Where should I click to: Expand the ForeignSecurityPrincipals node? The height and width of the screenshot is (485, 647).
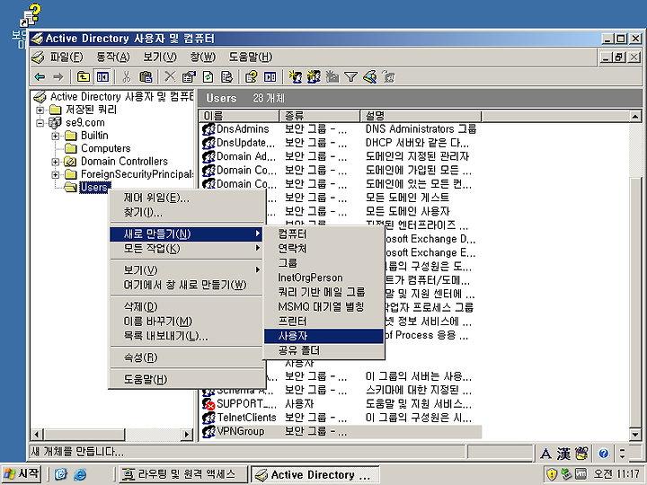[x=56, y=174]
